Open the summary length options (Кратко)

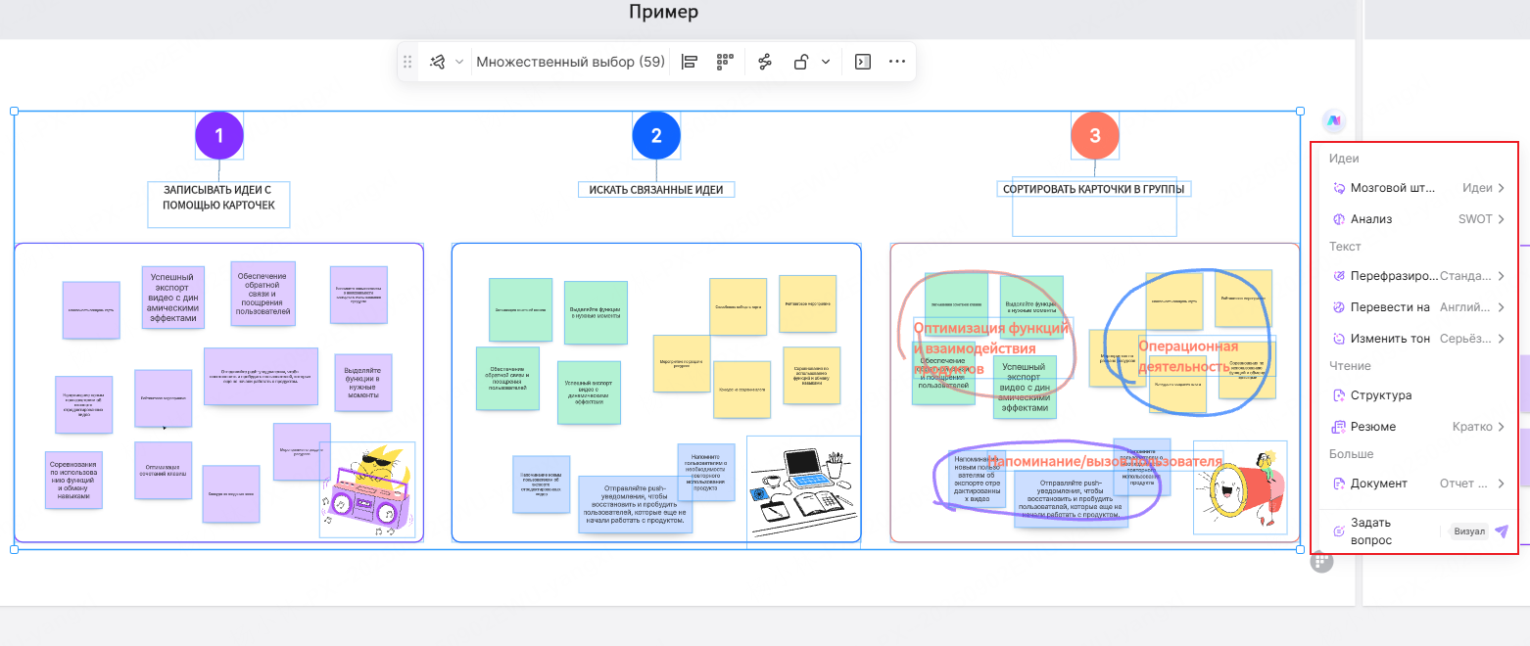(x=1479, y=427)
